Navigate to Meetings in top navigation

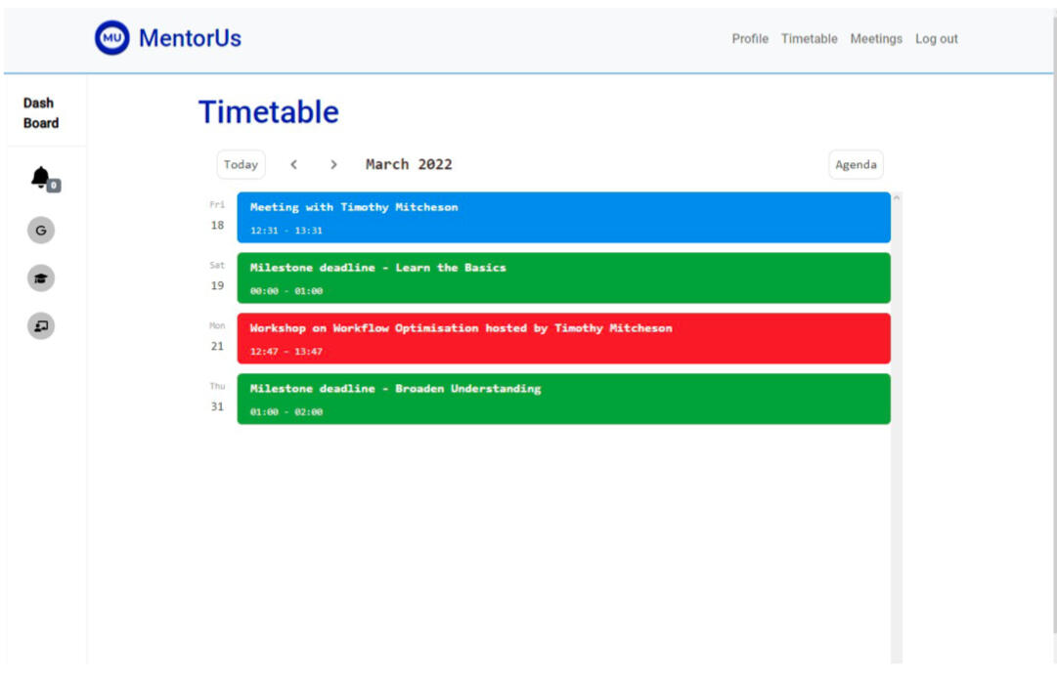tap(876, 39)
